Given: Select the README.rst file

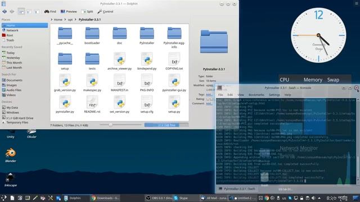Looking at the screenshot, I should 92,104.
